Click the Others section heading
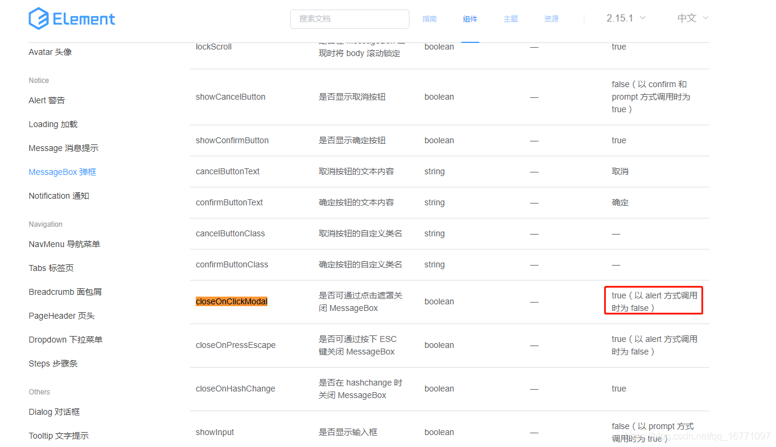This screenshot has width=776, height=447. [x=39, y=392]
